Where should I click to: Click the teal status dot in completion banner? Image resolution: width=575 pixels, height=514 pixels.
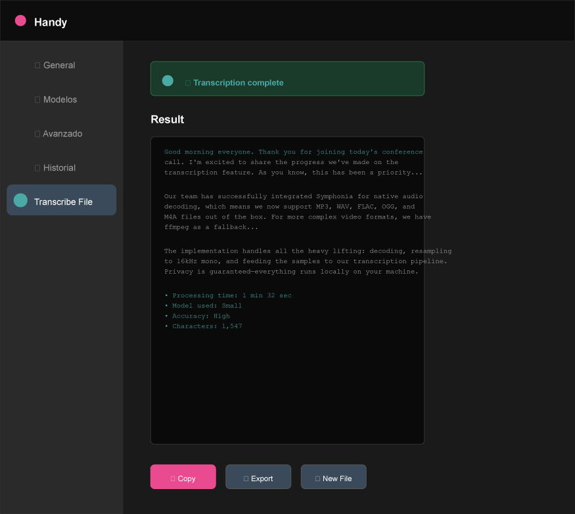(168, 81)
